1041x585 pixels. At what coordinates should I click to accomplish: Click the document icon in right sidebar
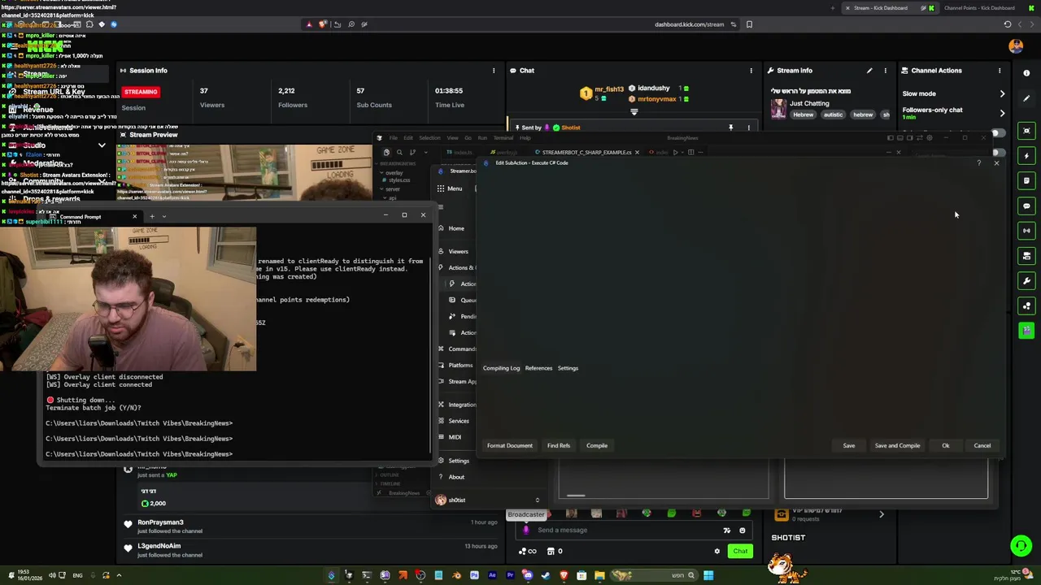pyautogui.click(x=1026, y=180)
